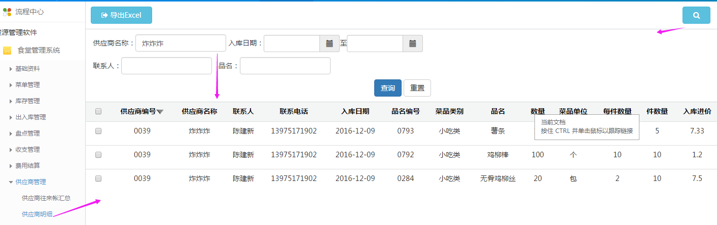Screen dimensions: 717x225
Task: Click the search magnifier icon button
Action: (696, 15)
